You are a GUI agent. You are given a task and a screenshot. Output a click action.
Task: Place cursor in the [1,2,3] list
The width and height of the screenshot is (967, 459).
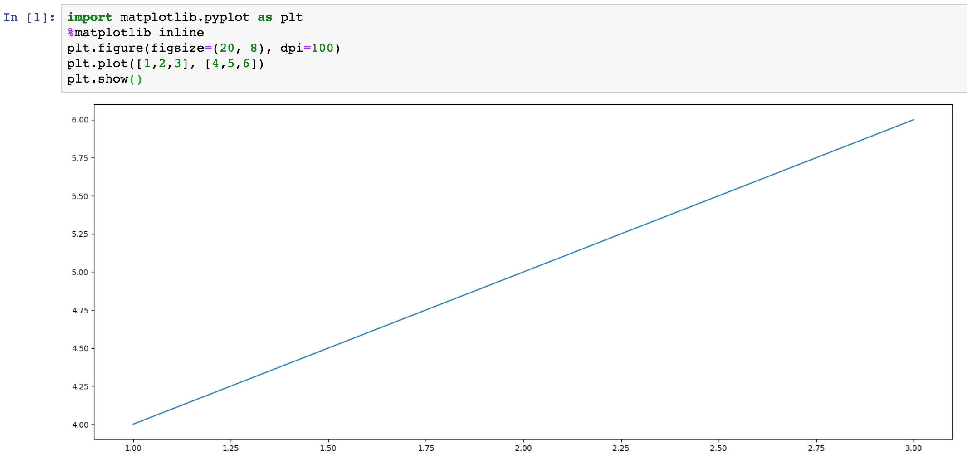click(x=162, y=63)
